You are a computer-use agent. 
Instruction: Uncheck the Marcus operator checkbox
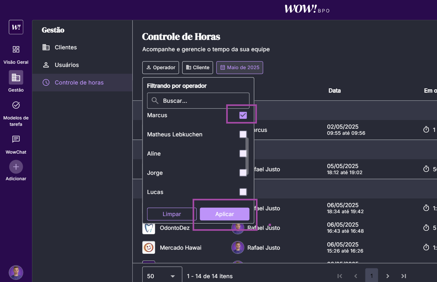pyautogui.click(x=243, y=115)
